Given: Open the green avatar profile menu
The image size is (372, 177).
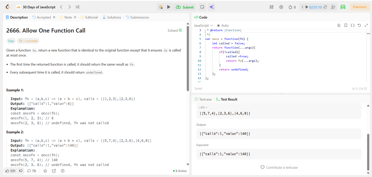Looking at the screenshot, I should [x=343, y=7].
